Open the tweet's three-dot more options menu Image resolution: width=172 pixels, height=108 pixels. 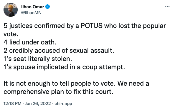(x=167, y=7)
